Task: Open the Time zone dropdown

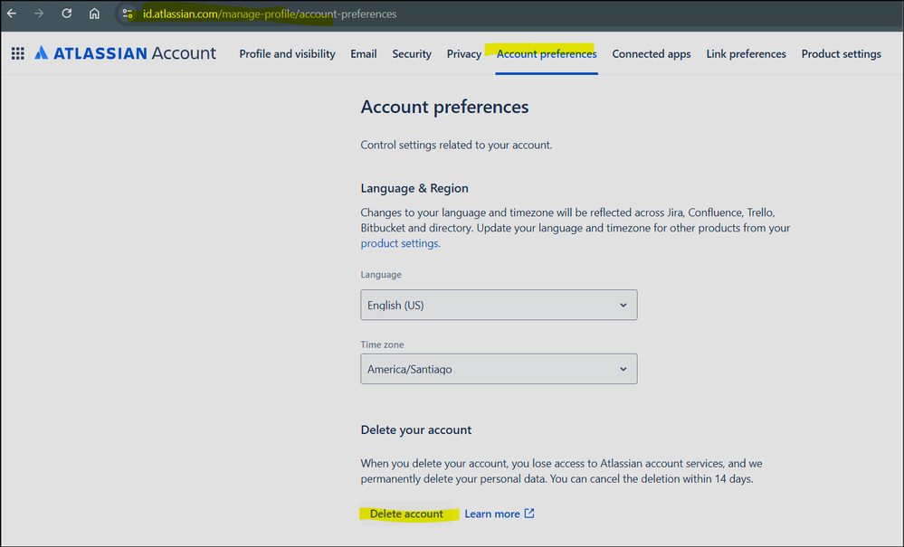Action: click(x=499, y=368)
